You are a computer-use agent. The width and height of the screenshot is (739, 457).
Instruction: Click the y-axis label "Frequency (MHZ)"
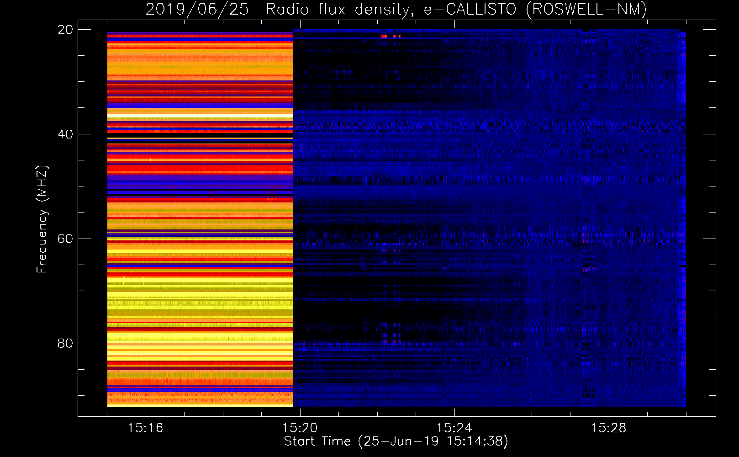(42, 219)
